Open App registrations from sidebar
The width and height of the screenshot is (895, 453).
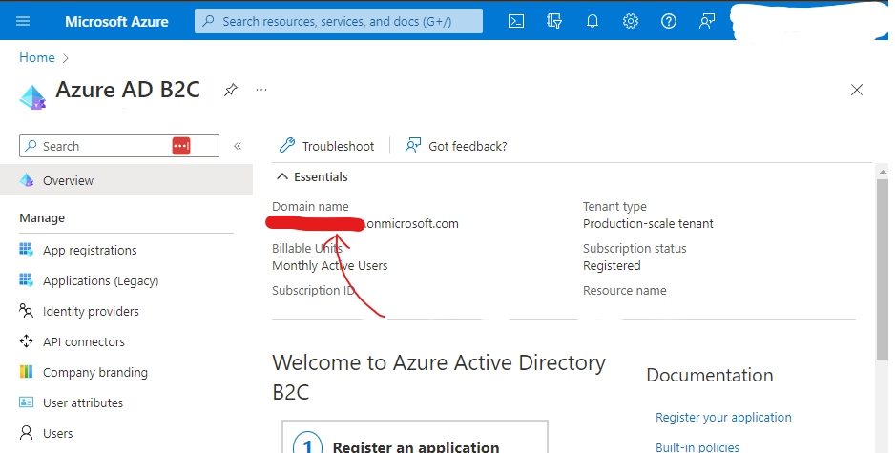[x=90, y=250]
